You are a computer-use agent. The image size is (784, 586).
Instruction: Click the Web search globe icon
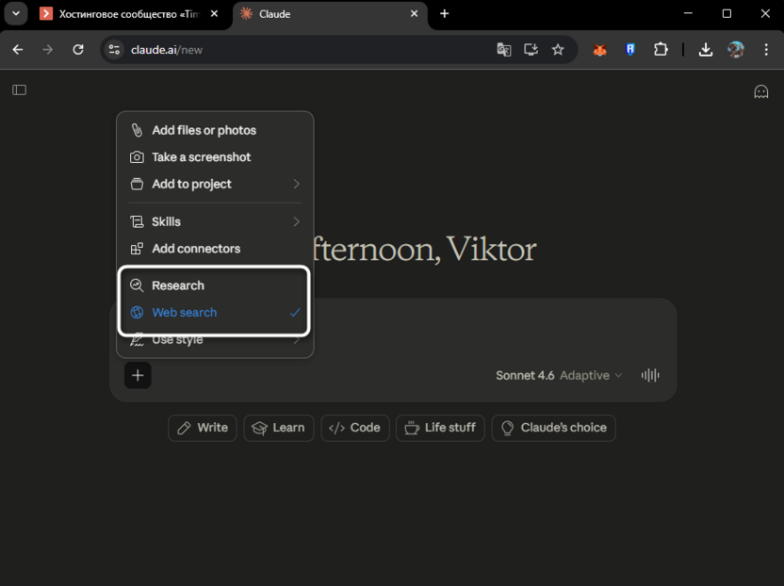[x=137, y=313]
